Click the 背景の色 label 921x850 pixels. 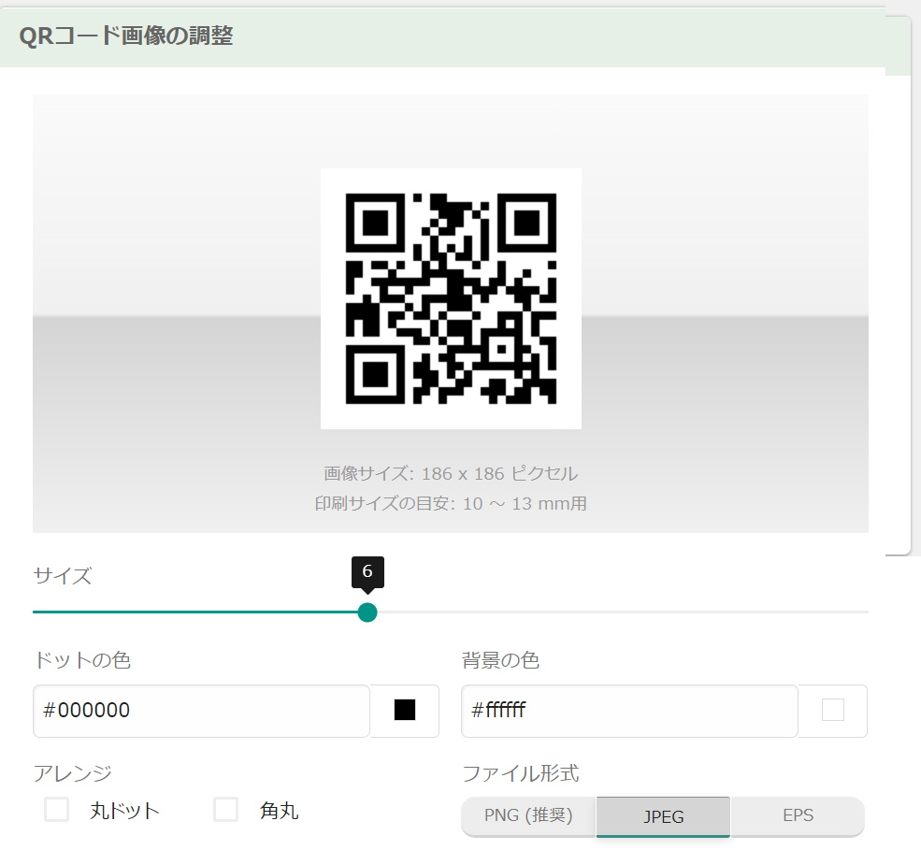pyautogui.click(x=500, y=660)
